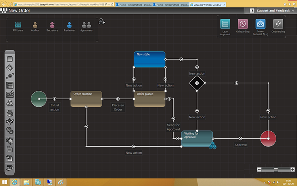The height and width of the screenshot is (186, 297).
Task: Click the add new role icon
Action: pos(102,21)
